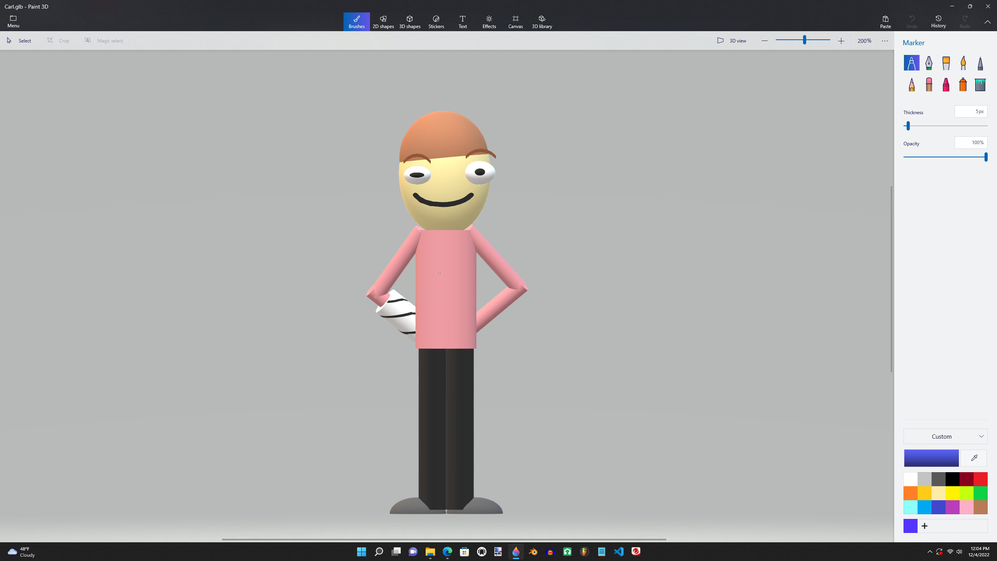The width and height of the screenshot is (997, 561).
Task: Select the Fill bucket tool
Action: [x=980, y=85]
